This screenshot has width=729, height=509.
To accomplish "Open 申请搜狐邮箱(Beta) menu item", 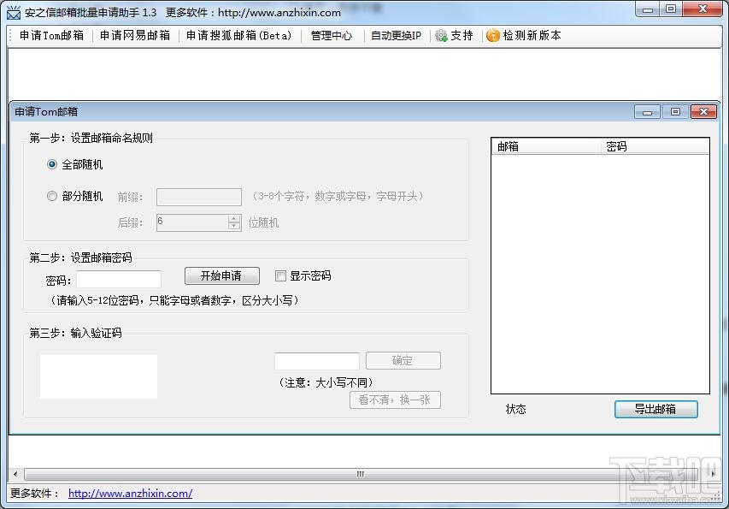I will click(239, 35).
